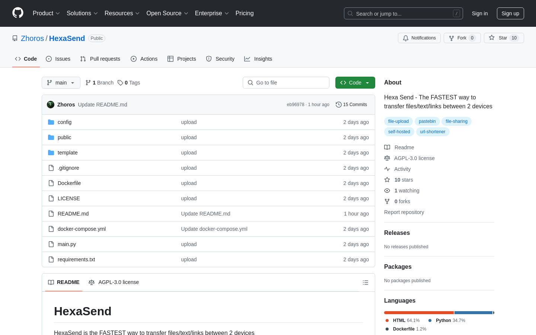The height and width of the screenshot is (335, 536).
Task: Switch to the Code tab
Action: click(x=26, y=59)
